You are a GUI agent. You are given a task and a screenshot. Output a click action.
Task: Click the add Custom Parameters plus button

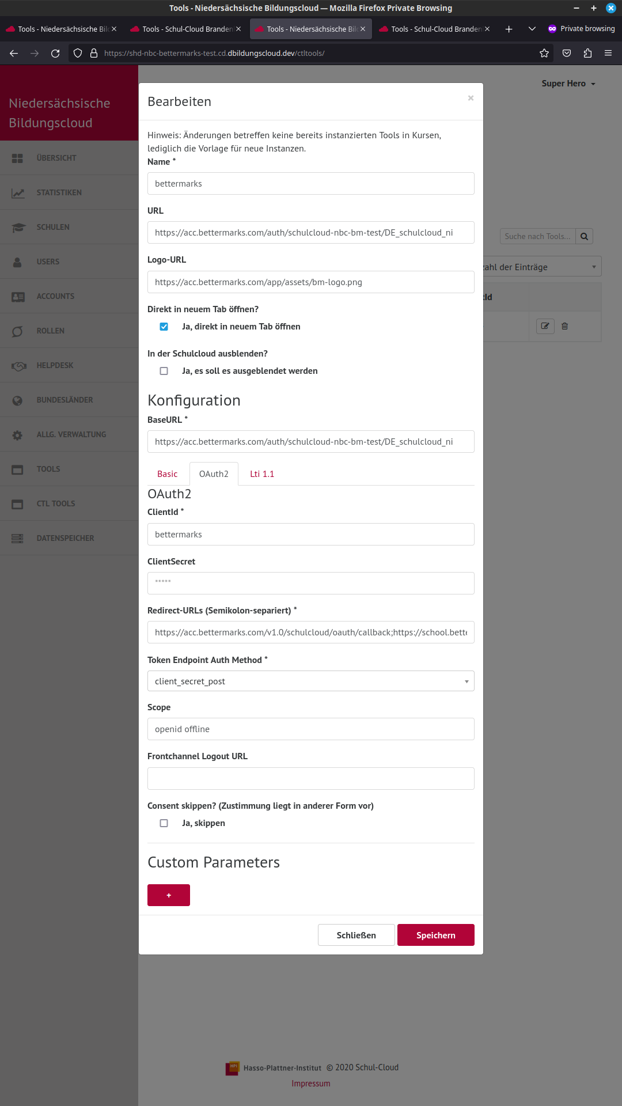tap(168, 895)
